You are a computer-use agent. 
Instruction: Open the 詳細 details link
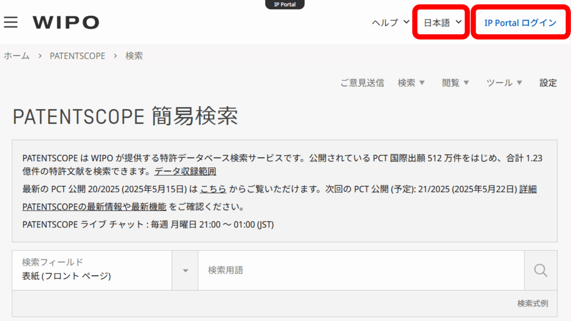coord(528,189)
